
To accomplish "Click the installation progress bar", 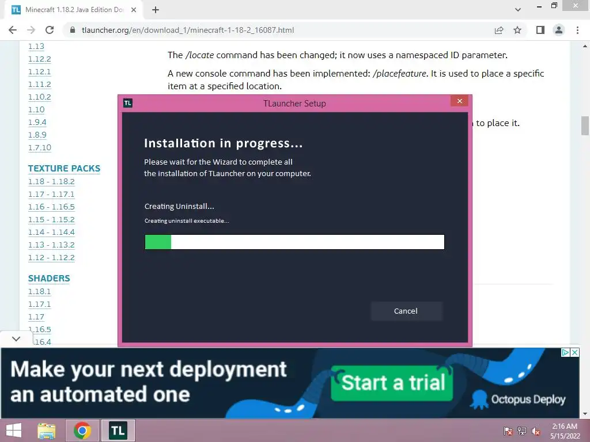I will tap(294, 242).
